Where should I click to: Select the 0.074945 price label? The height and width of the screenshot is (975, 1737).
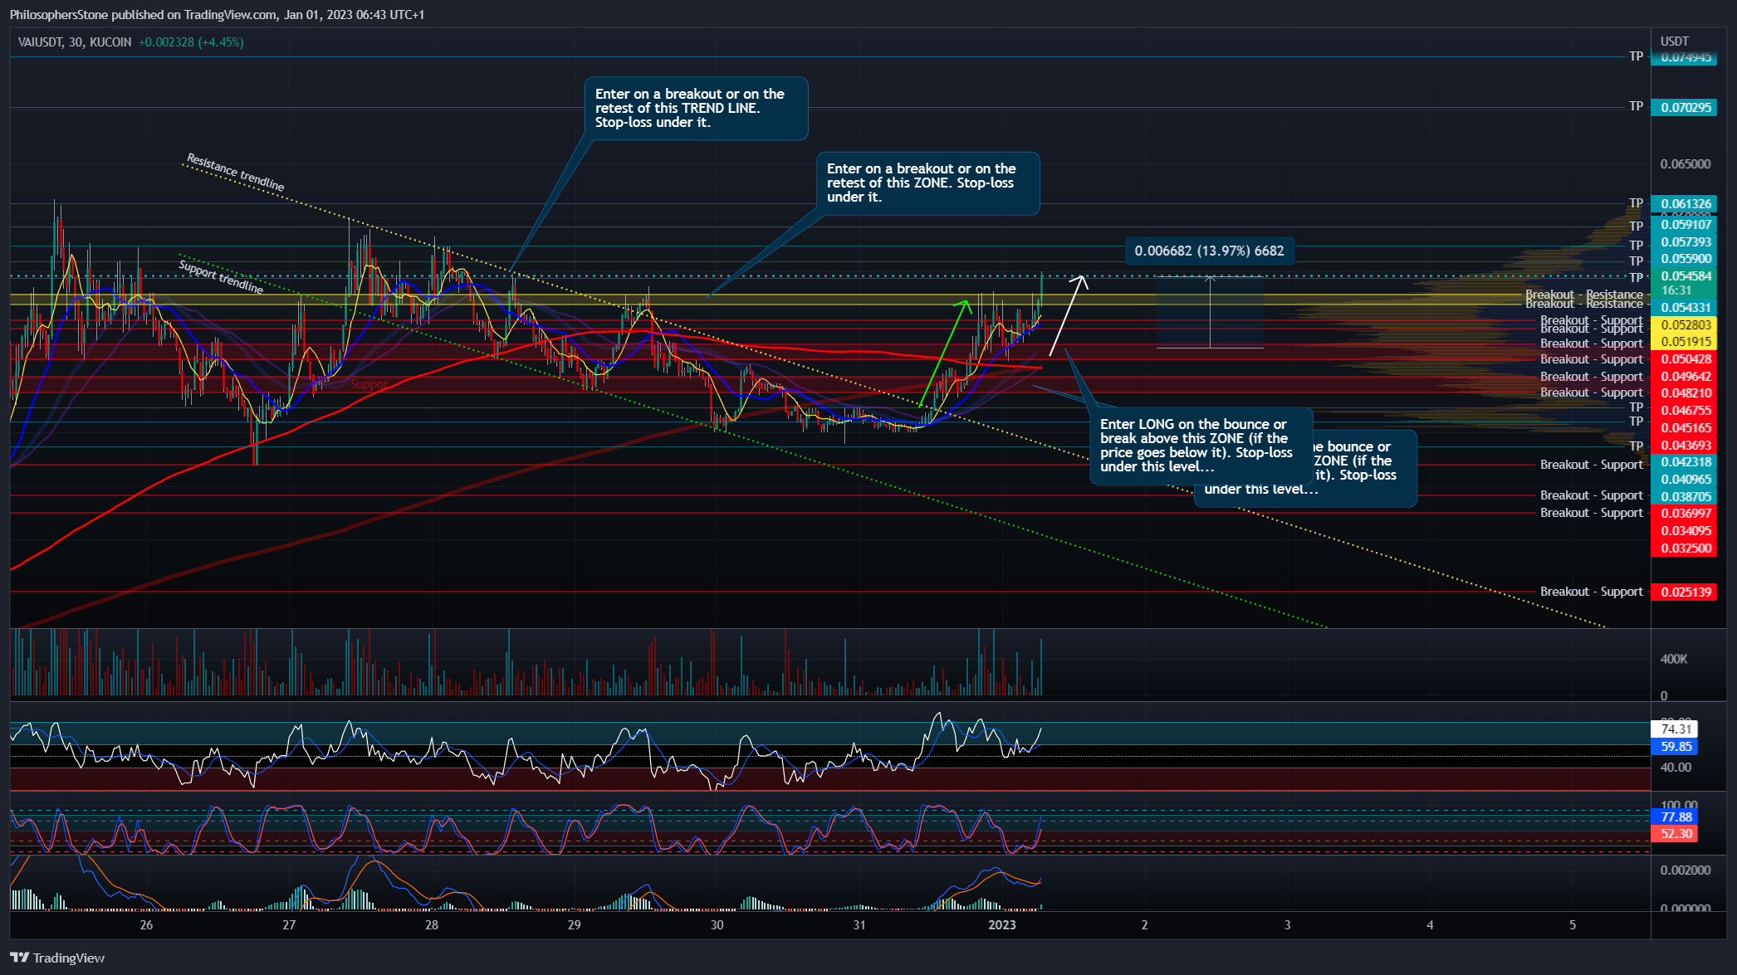[x=1684, y=57]
